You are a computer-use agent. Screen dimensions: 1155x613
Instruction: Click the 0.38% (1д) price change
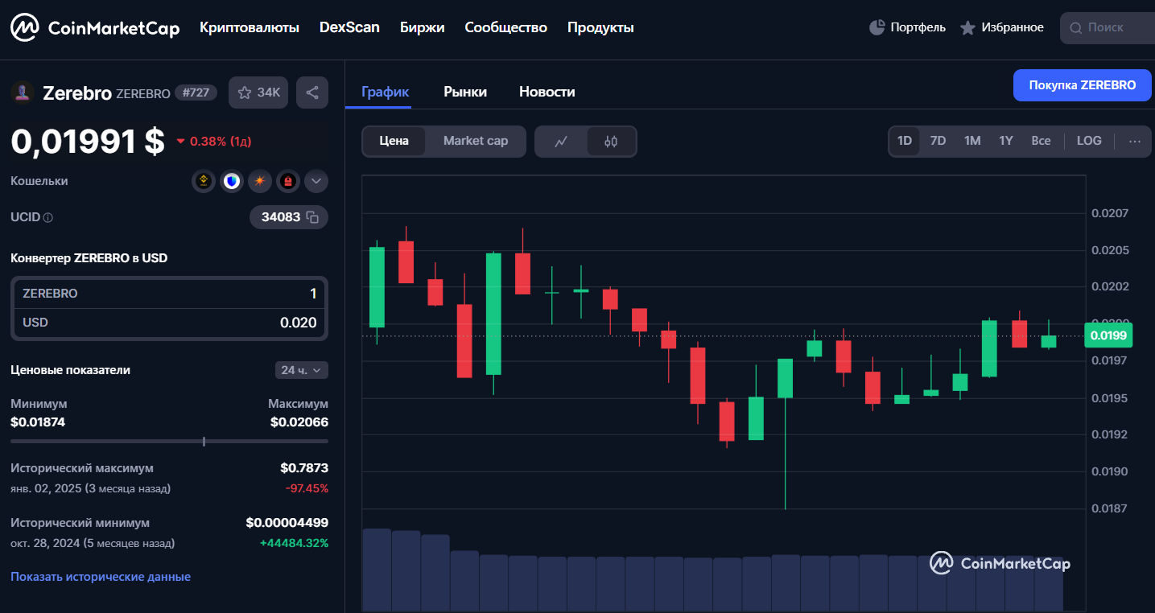tap(214, 142)
